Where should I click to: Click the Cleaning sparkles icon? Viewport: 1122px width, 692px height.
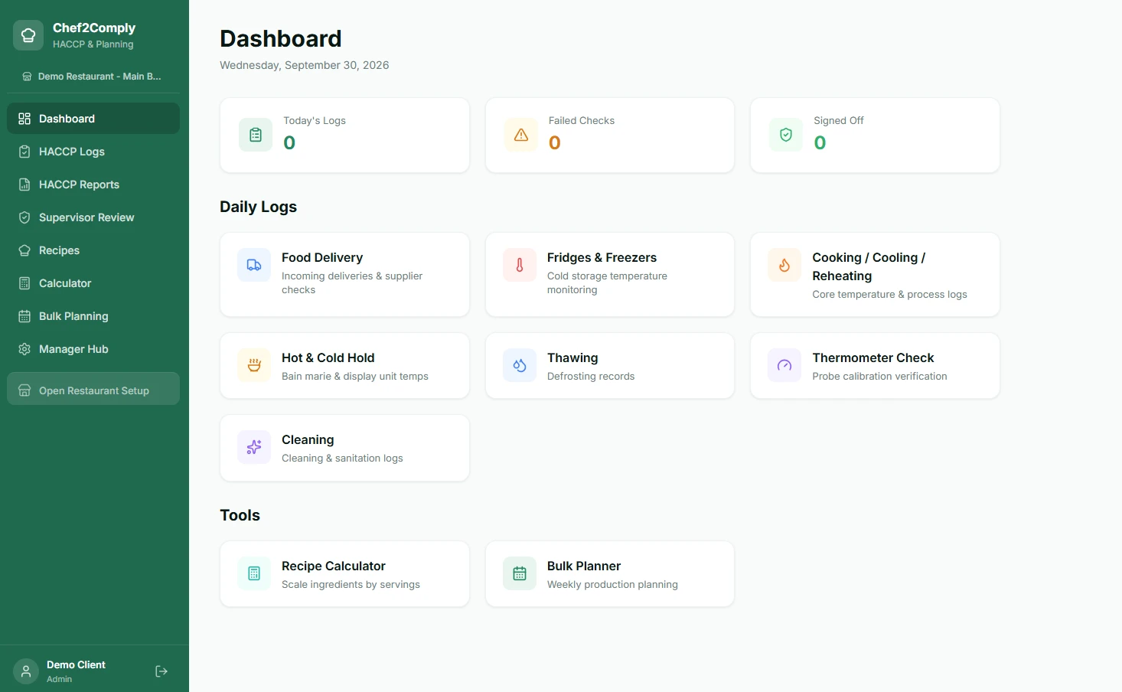tap(254, 447)
